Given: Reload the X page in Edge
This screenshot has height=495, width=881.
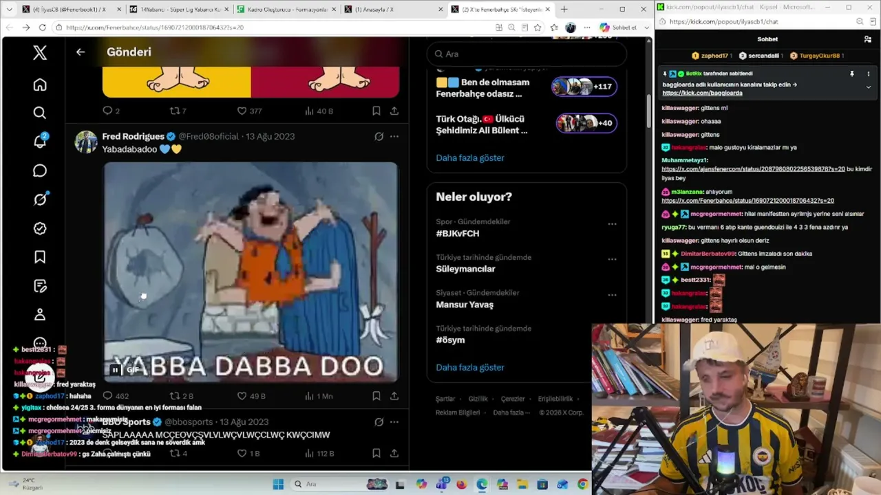Looking at the screenshot, I should (42, 27).
